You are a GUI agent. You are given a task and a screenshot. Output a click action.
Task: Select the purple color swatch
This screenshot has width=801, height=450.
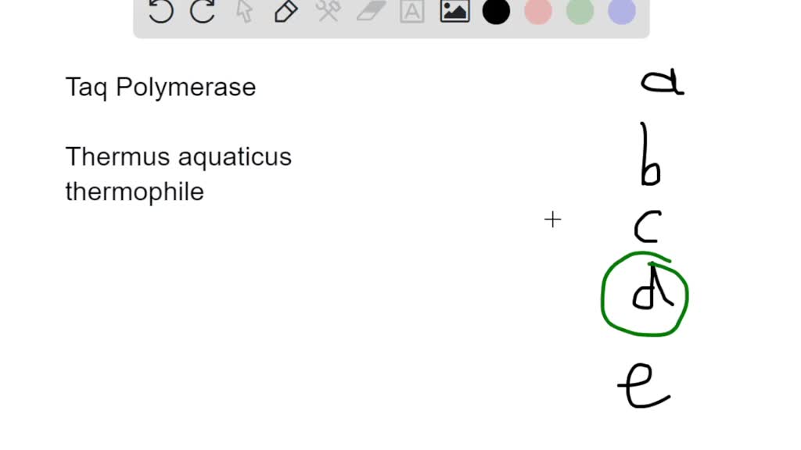[620, 12]
